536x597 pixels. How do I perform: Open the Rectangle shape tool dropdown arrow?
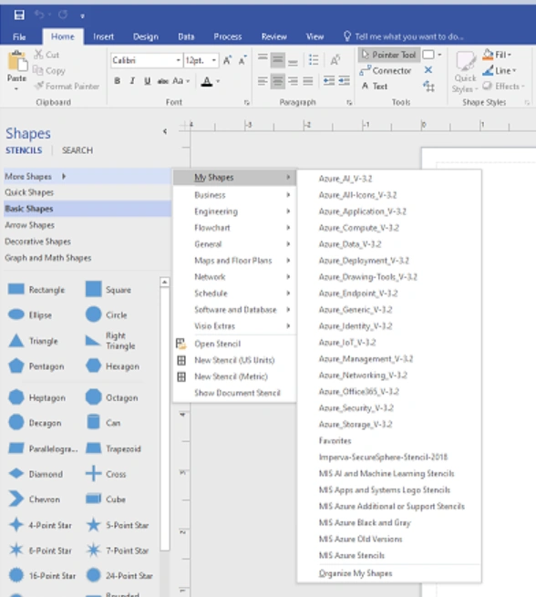[439, 55]
